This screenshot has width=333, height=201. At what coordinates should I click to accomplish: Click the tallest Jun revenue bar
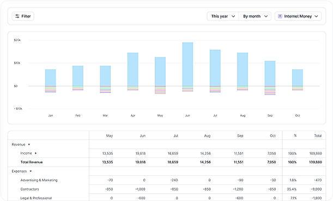click(x=187, y=64)
